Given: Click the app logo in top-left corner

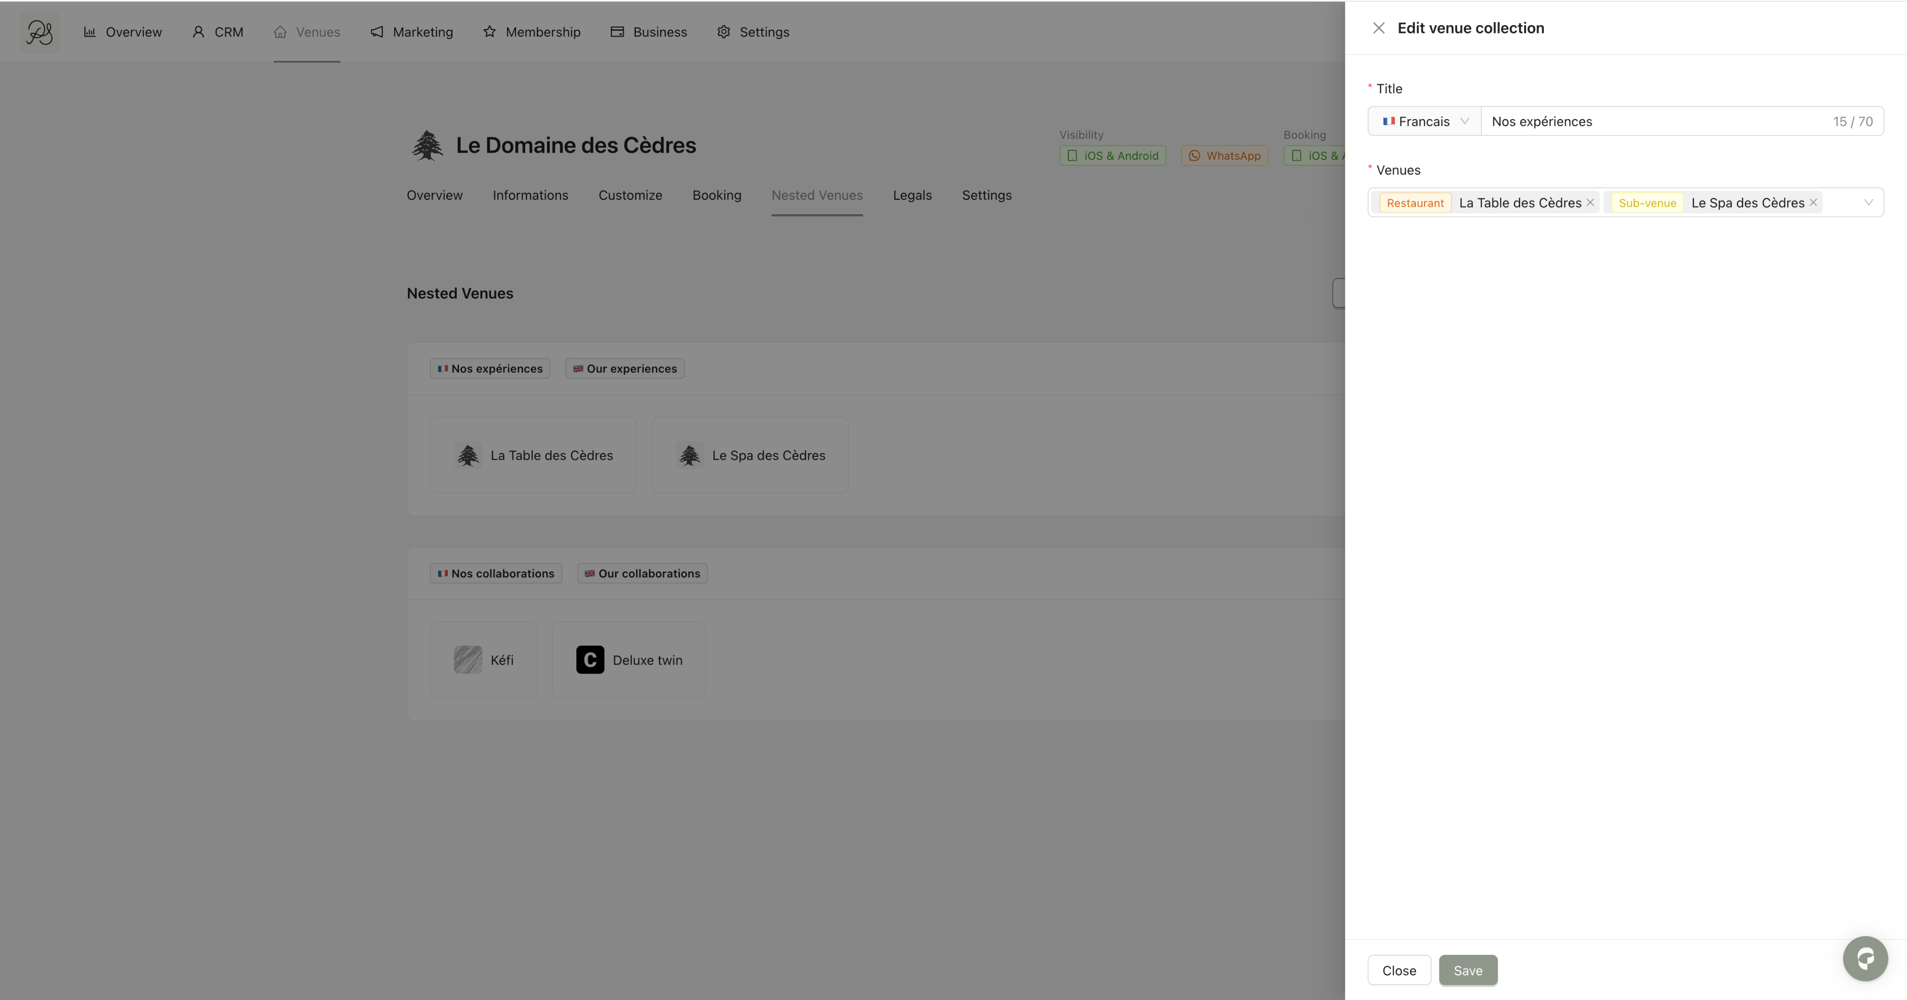Looking at the screenshot, I should [x=39, y=32].
